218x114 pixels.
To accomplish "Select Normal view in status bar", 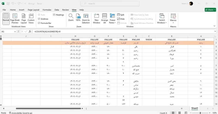I will coord(173,113).
